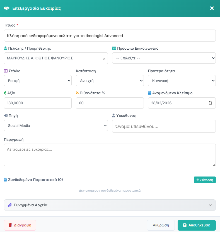This screenshot has height=232, width=220.
Task: Click the euro icon beside Αξία
Action: click(x=5, y=93)
